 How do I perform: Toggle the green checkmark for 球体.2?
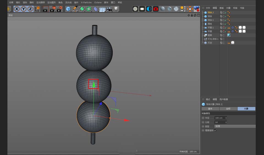(225, 13)
